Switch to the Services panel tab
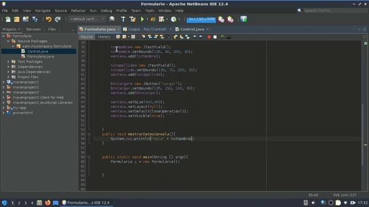 (33, 29)
